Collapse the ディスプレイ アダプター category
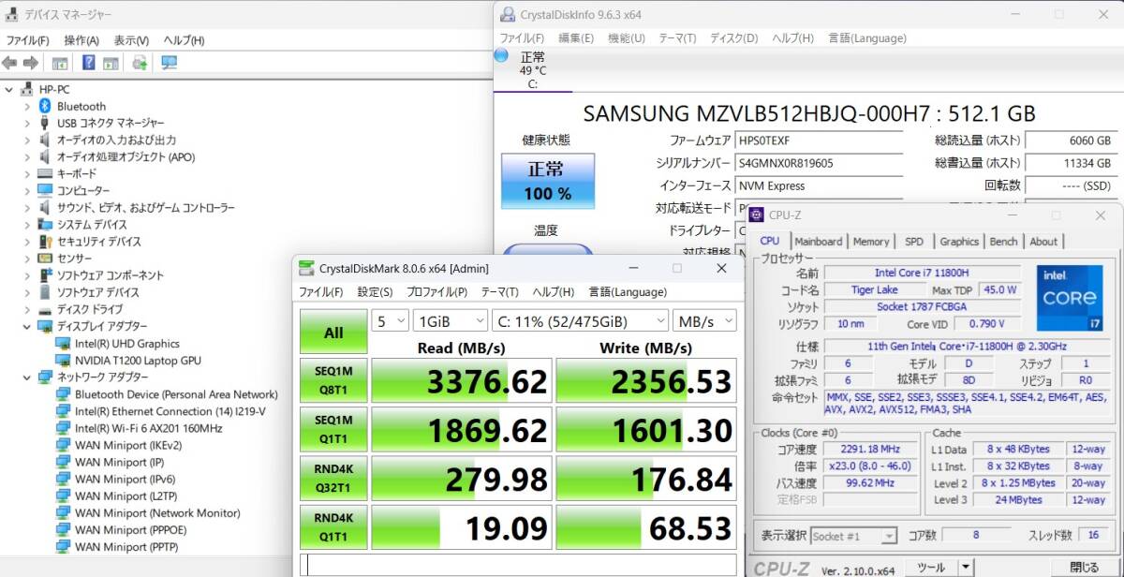 (27, 326)
